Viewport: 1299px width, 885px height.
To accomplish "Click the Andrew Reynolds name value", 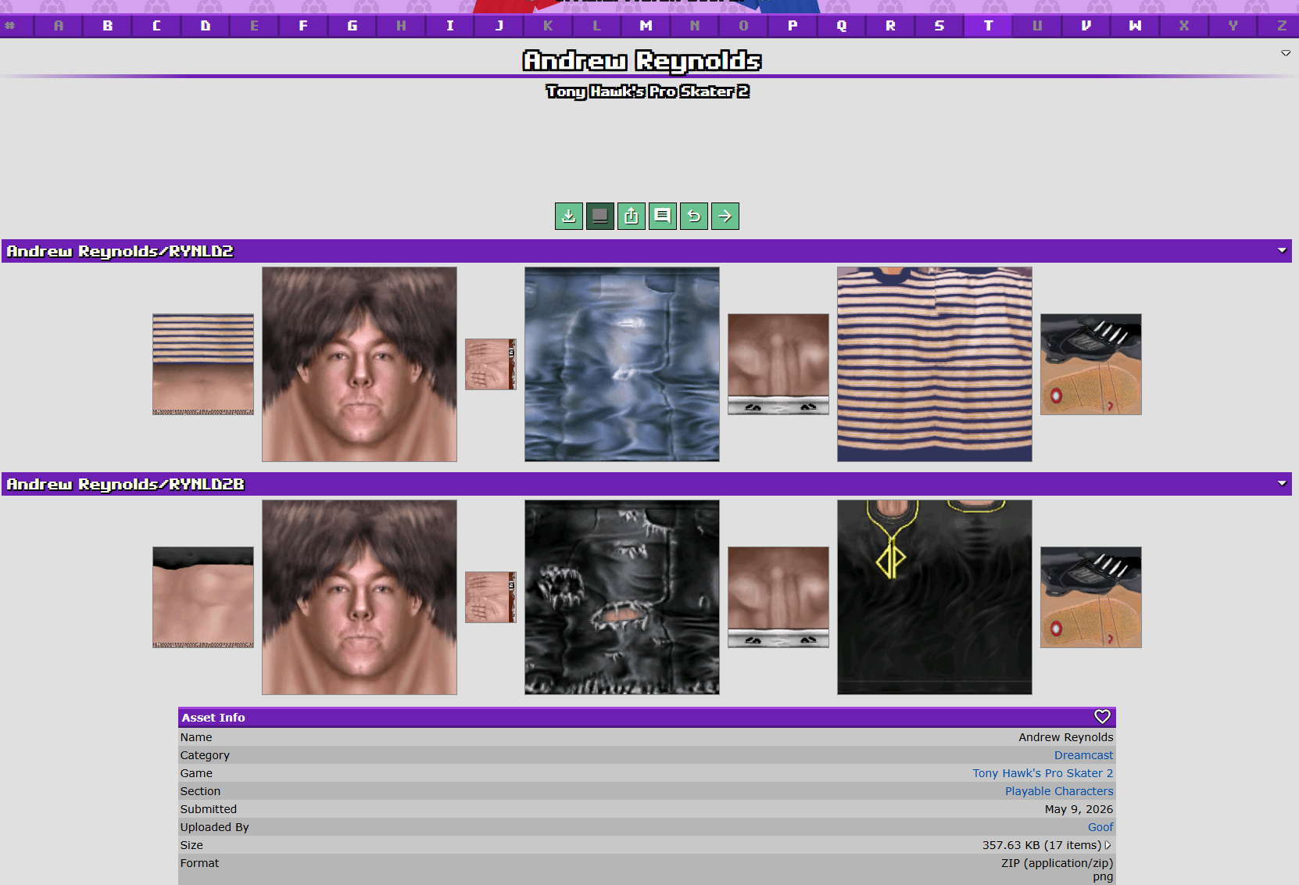I will click(1066, 737).
